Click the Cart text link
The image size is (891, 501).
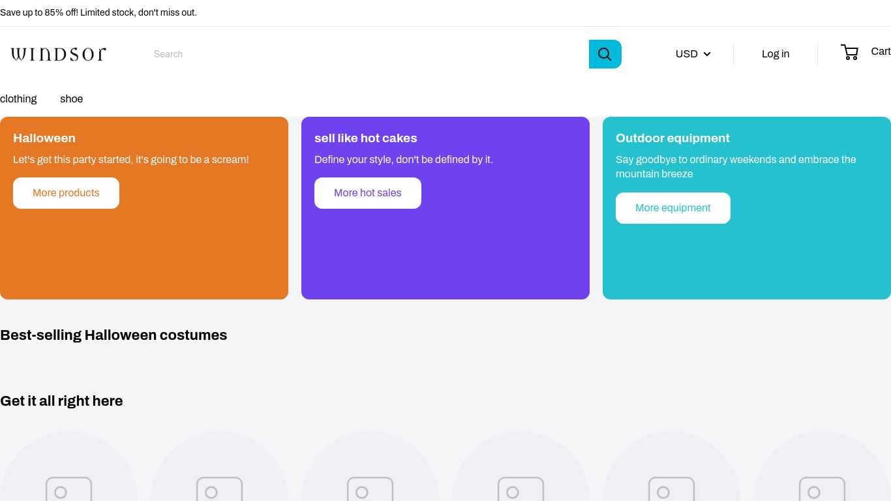pos(881,52)
